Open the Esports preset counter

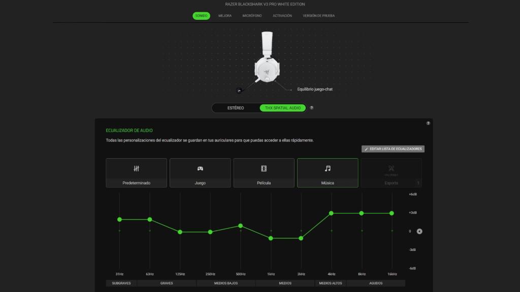pos(417,182)
